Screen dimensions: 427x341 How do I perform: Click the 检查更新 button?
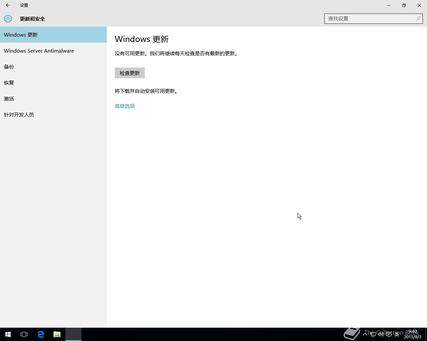(130, 73)
